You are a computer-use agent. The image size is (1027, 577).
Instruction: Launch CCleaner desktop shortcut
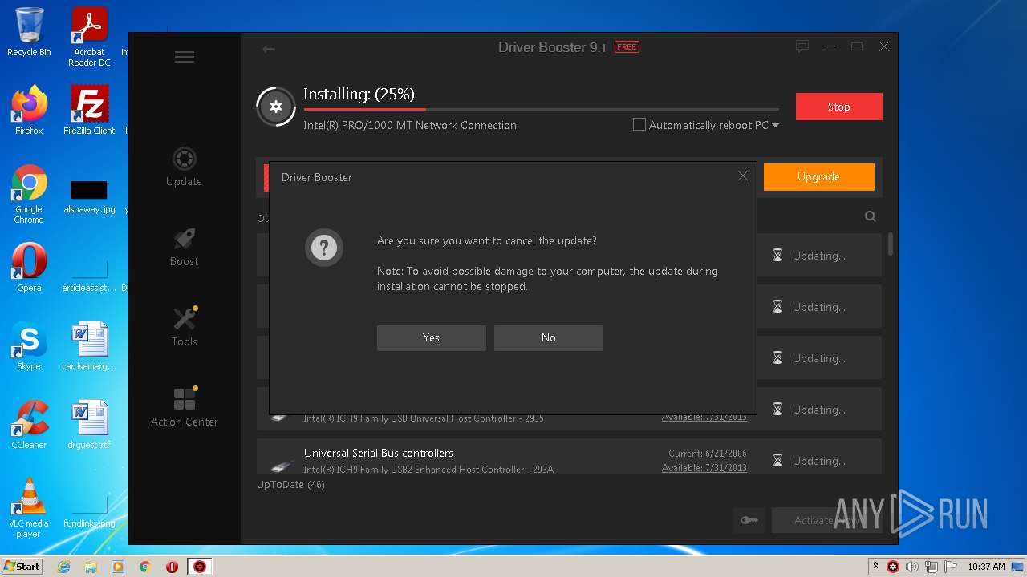pos(29,425)
